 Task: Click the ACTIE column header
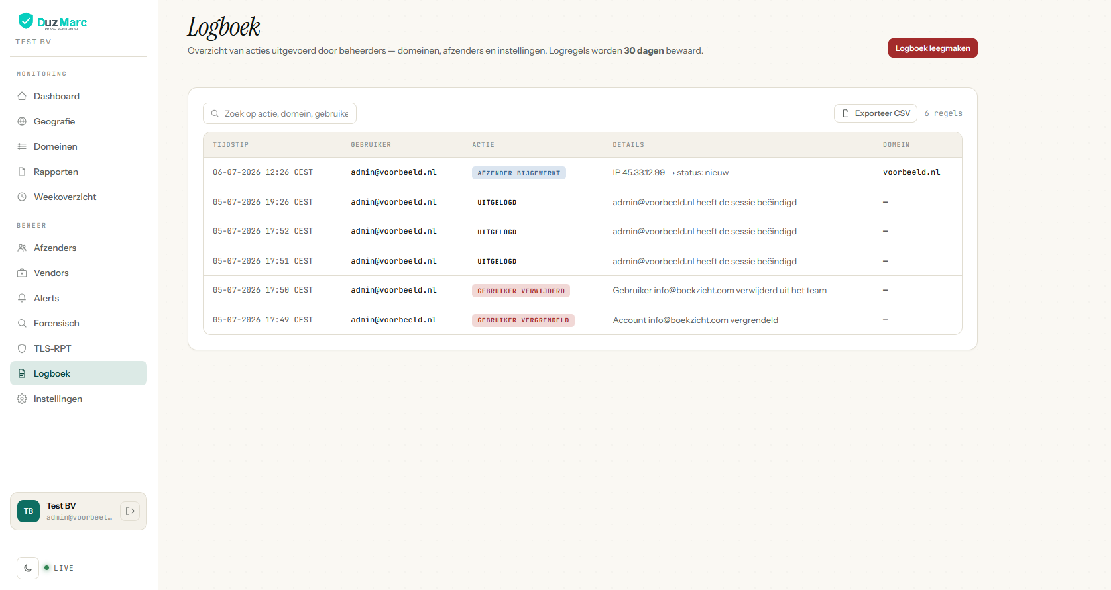(483, 145)
